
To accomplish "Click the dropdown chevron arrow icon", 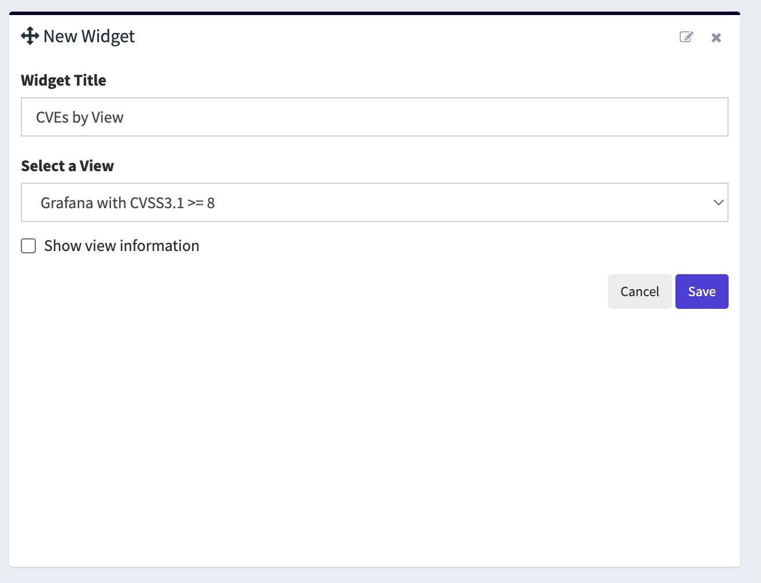I will (x=718, y=202).
